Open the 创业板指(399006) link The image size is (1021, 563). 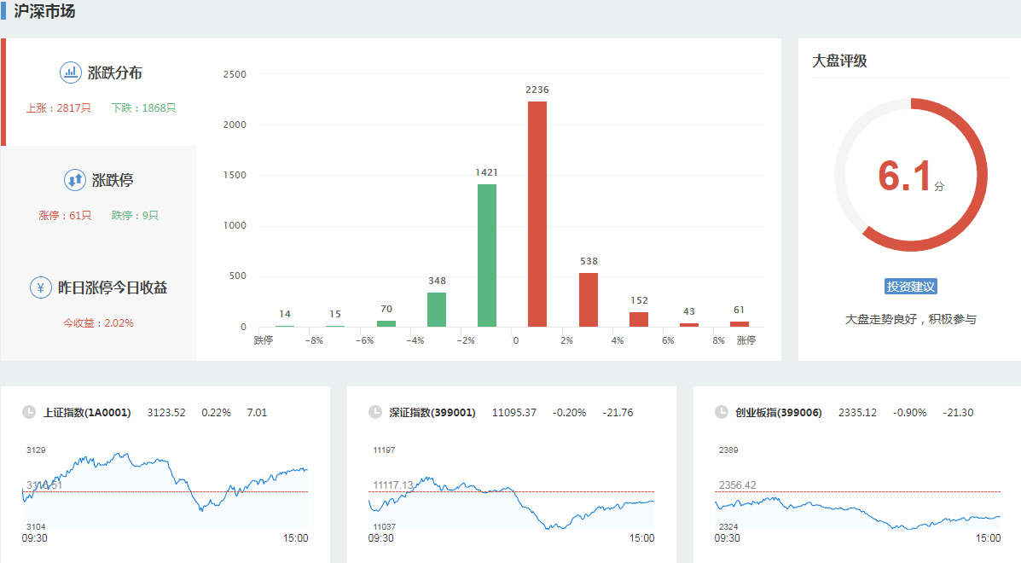[x=779, y=413]
